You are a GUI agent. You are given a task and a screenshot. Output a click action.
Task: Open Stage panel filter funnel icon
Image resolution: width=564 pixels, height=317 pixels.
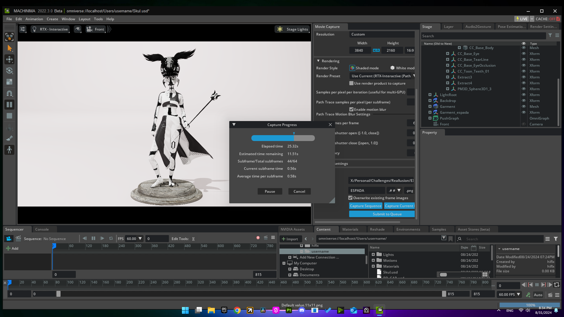point(550,36)
